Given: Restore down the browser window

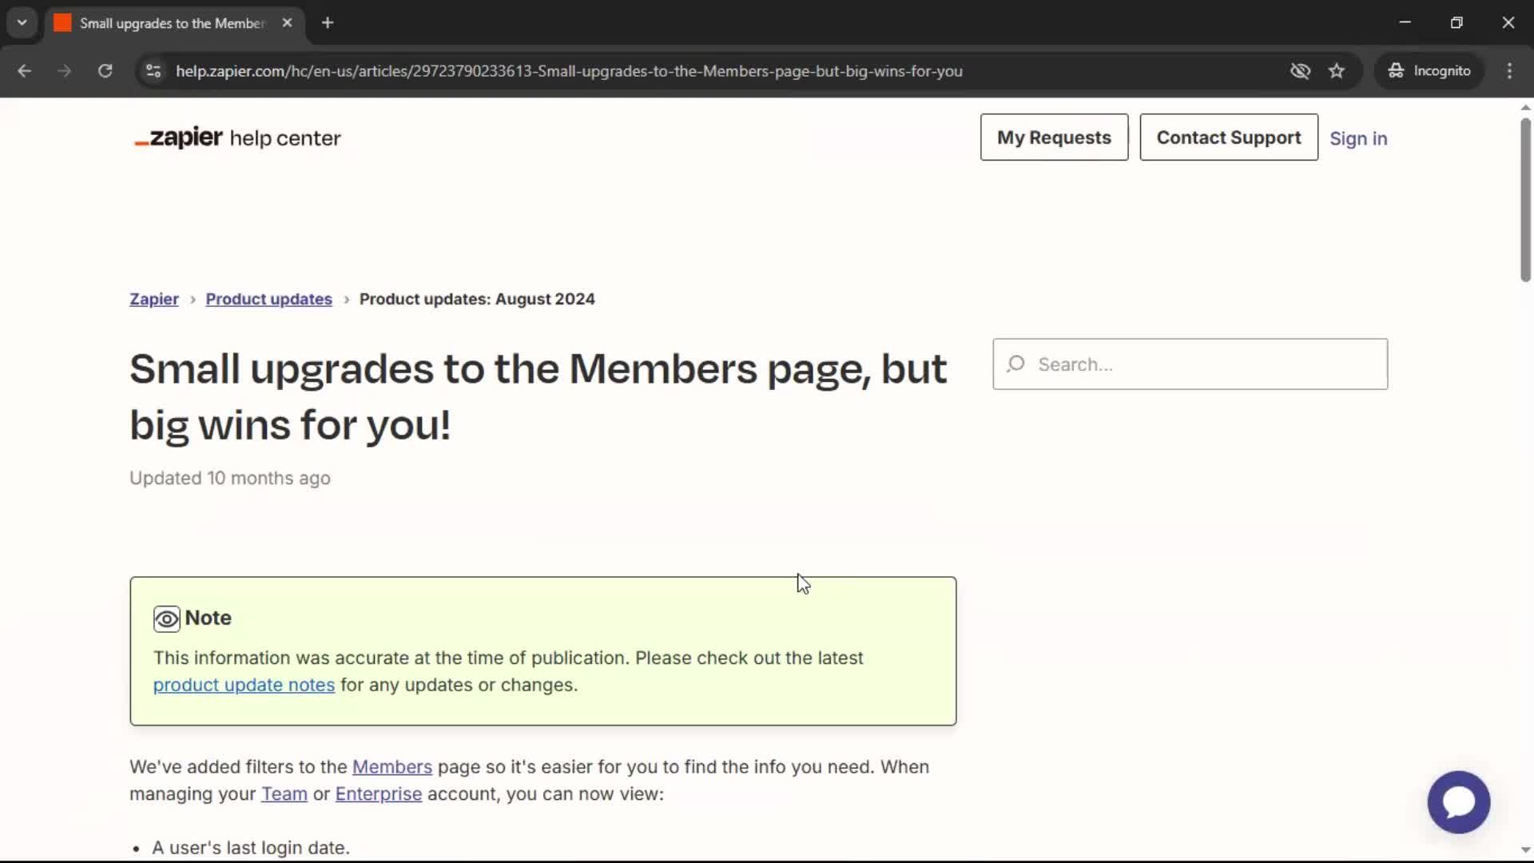Looking at the screenshot, I should click(x=1457, y=22).
